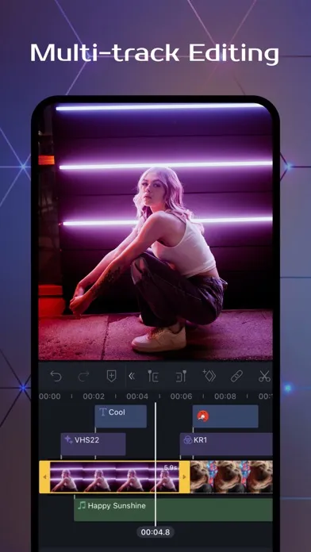
Task: Tap the 00:06 mark on the timeline ruler
Action: coord(182,397)
